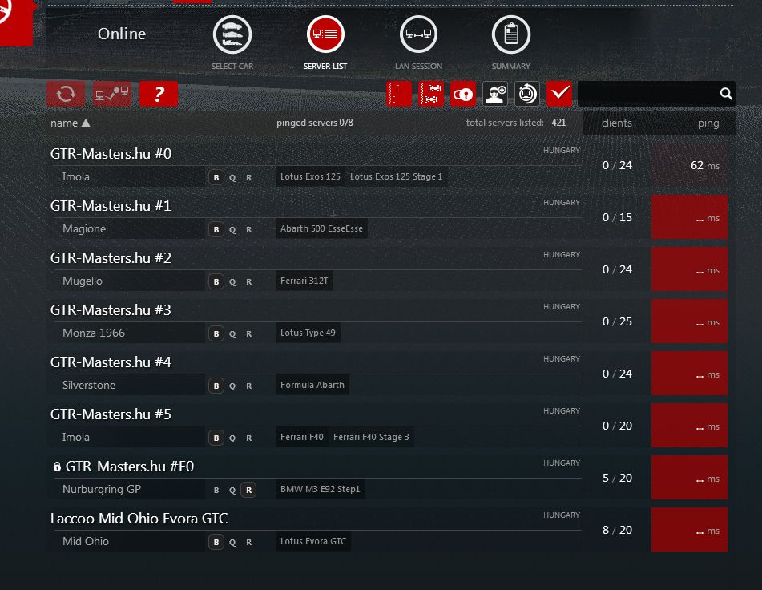Screen dimensions: 762x590
Task: Toggle the empty servers filter icon
Action: coord(399,94)
